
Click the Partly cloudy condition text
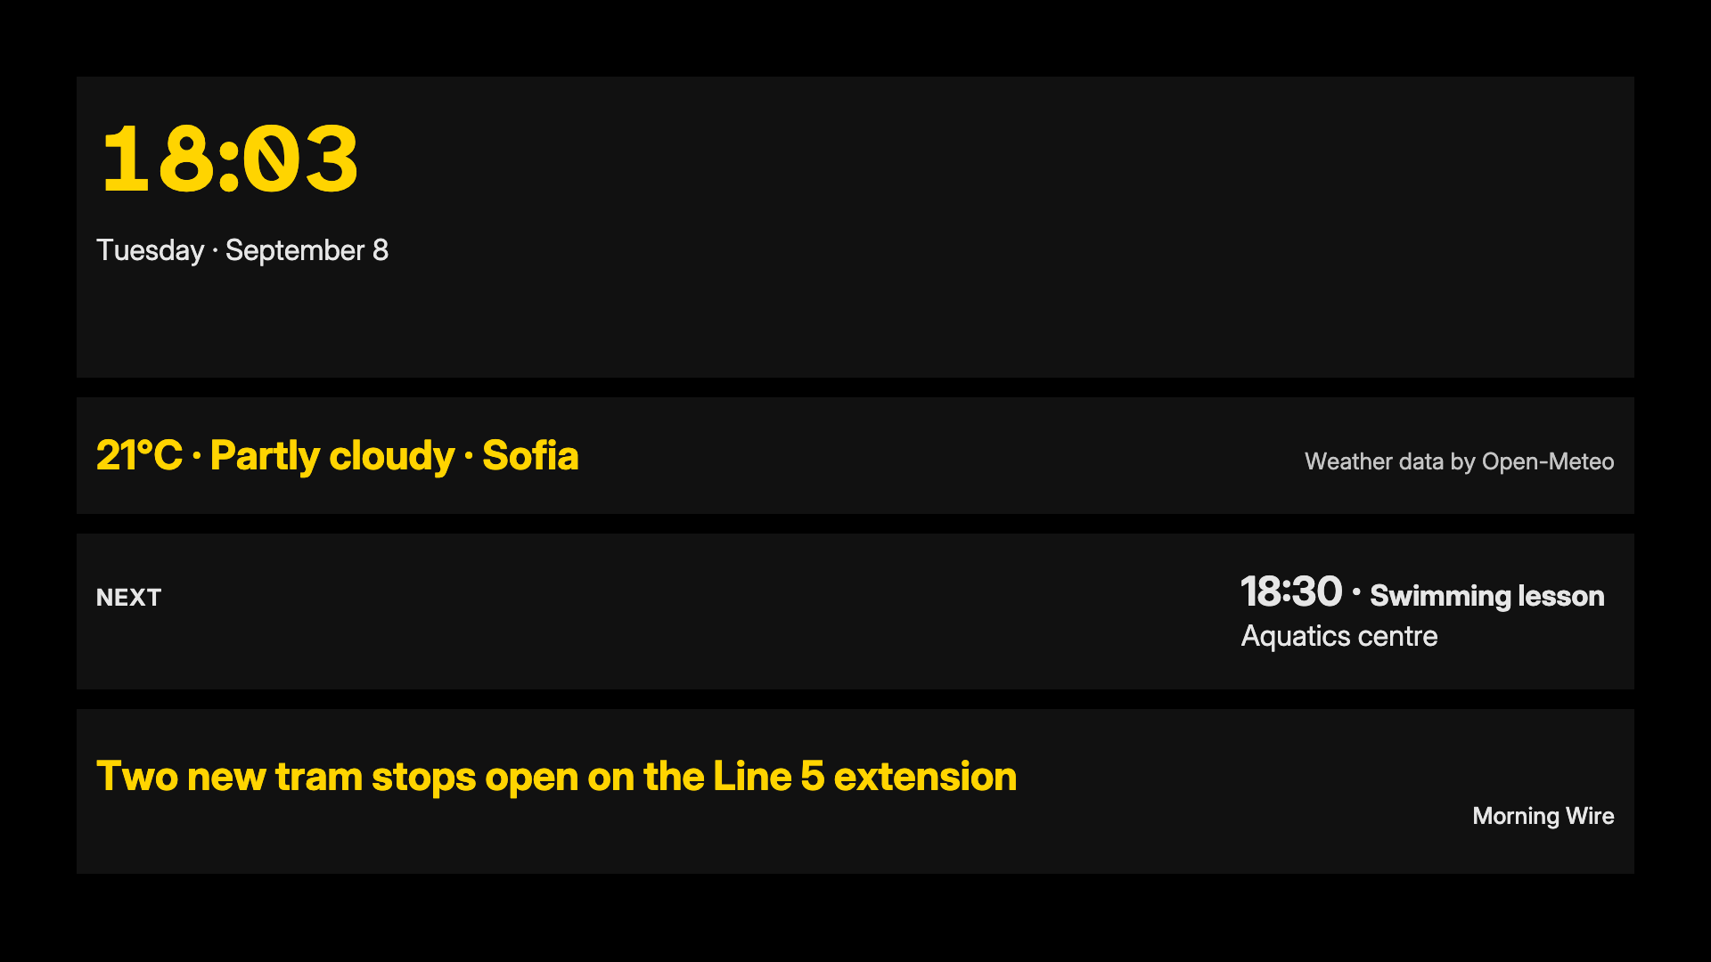[332, 456]
